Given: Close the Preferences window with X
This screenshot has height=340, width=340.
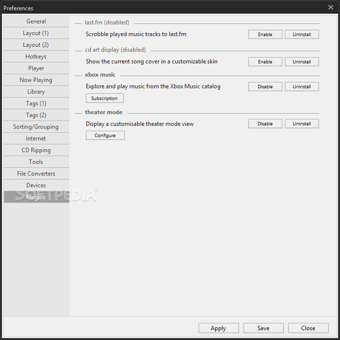Looking at the screenshot, I should point(331,7).
